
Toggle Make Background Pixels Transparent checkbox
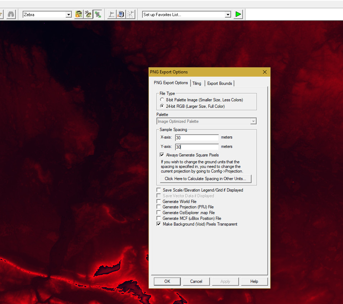[x=159, y=224]
